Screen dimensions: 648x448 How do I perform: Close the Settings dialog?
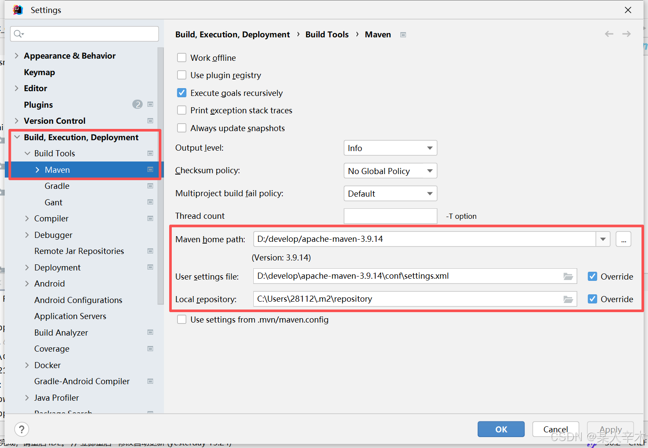(628, 10)
